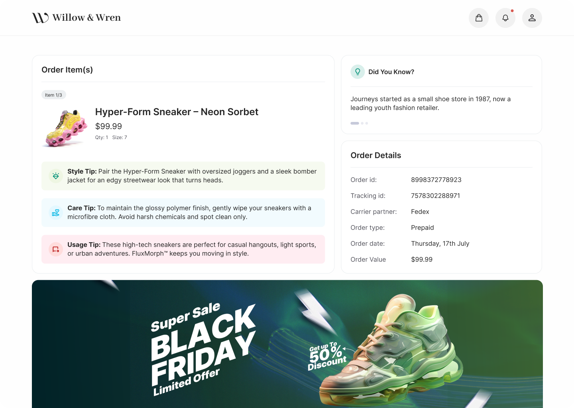The width and height of the screenshot is (574, 408).
Task: Click the Willow & Wren logo mark
Action: 40,17
